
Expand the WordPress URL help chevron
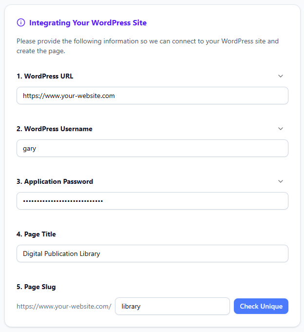coord(280,76)
